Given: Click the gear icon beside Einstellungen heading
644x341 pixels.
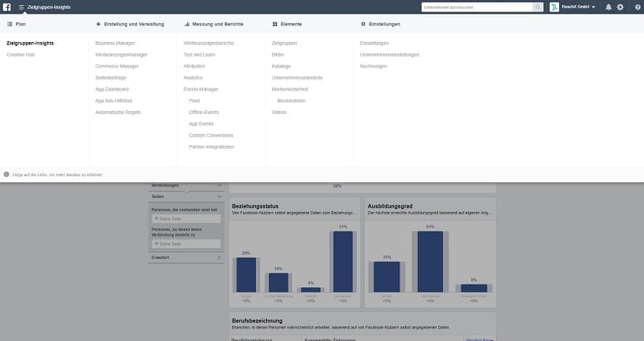Looking at the screenshot, I should pos(363,24).
